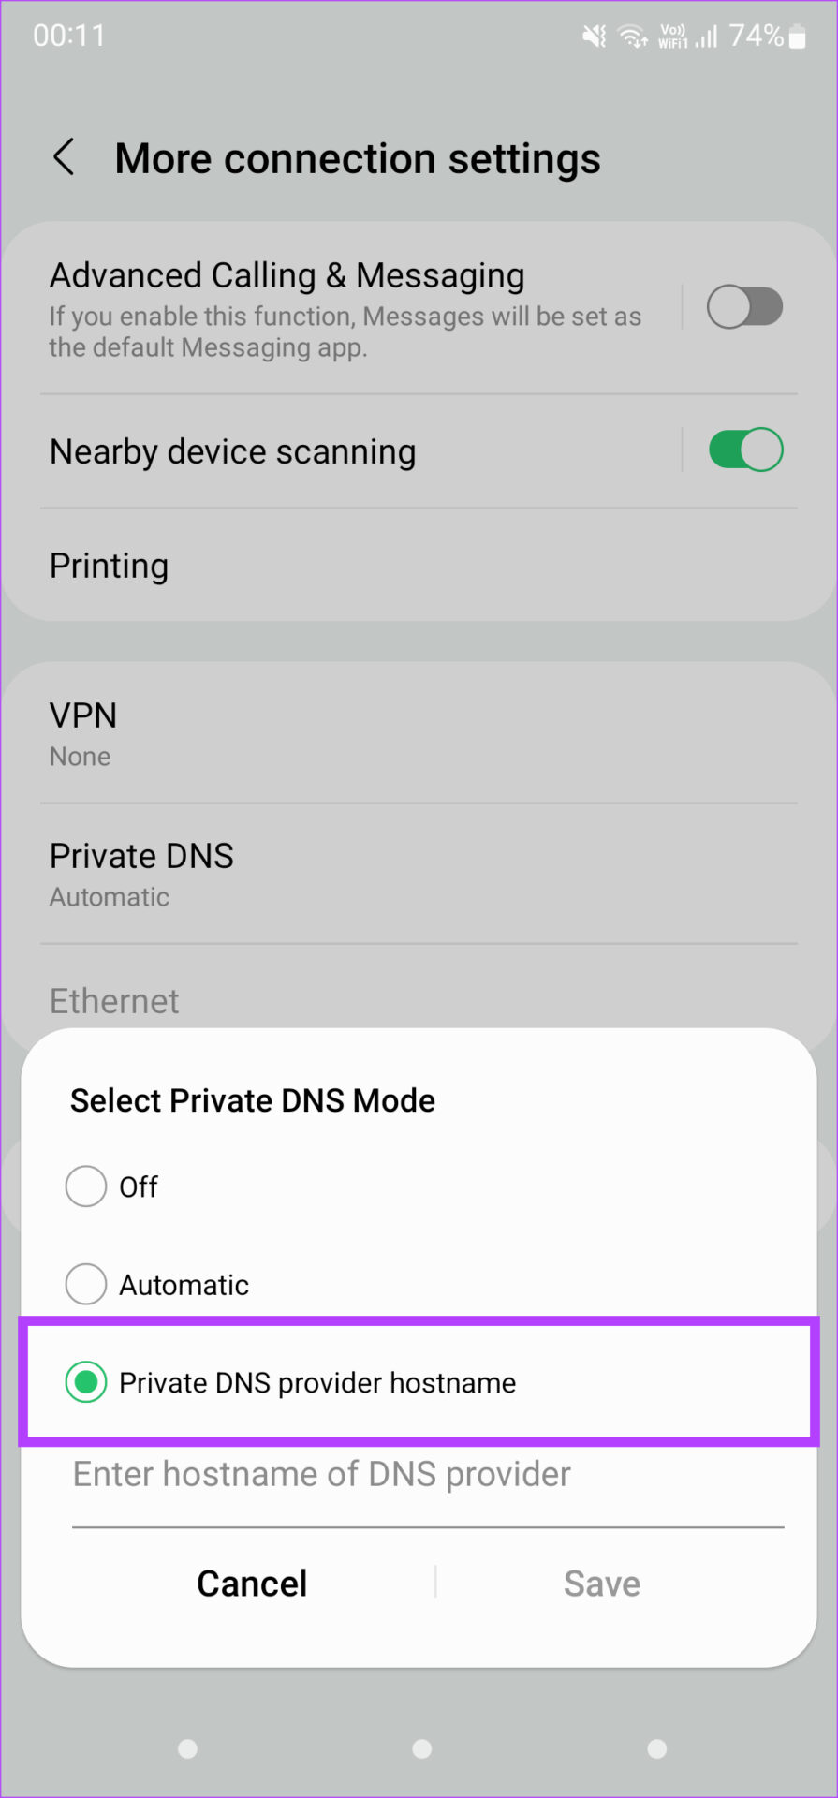
Task: Disable Nearby device scanning toggle
Action: 744,450
